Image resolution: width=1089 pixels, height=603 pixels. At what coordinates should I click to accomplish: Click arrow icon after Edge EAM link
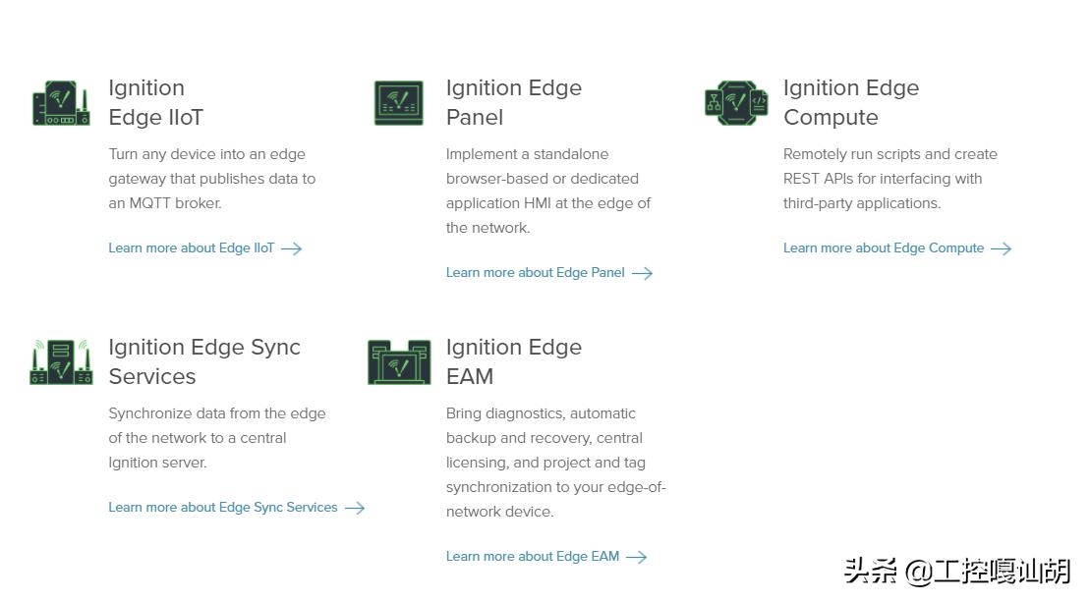coord(637,557)
